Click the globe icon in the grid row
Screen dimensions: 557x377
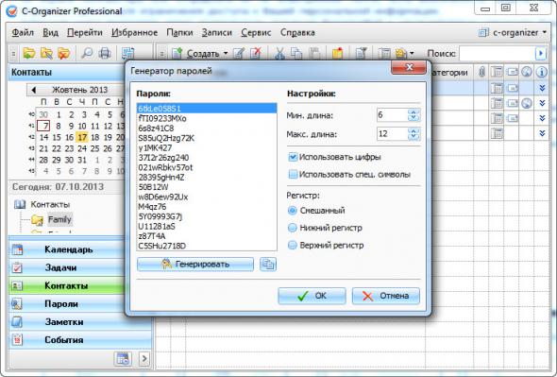[x=527, y=103]
